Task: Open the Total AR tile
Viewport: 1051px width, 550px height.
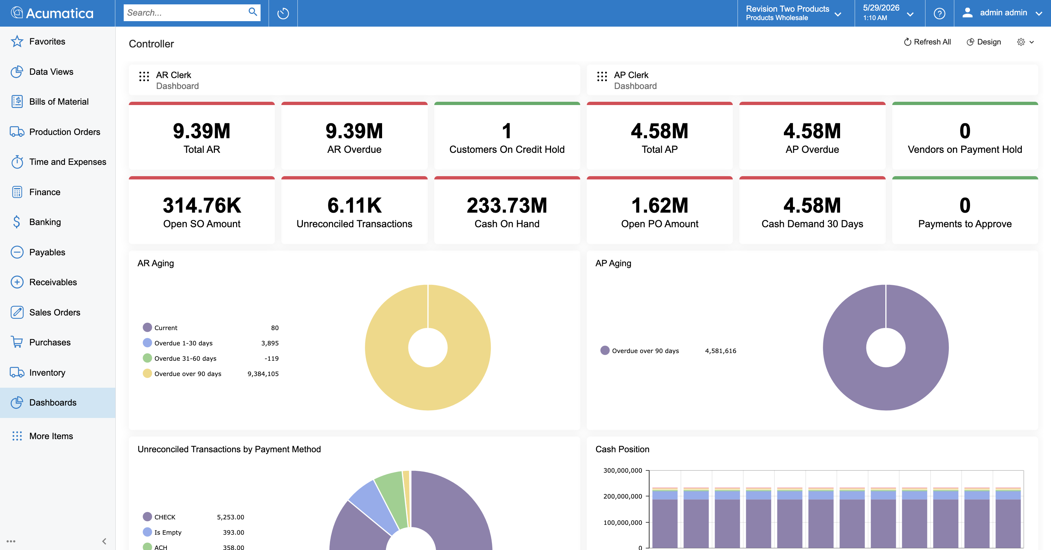Action: coord(202,136)
